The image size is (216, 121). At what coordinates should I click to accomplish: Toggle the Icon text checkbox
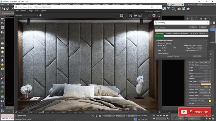[210, 104]
